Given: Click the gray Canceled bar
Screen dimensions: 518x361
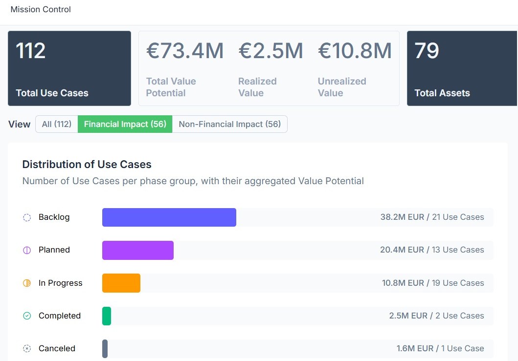Looking at the screenshot, I should [x=105, y=348].
